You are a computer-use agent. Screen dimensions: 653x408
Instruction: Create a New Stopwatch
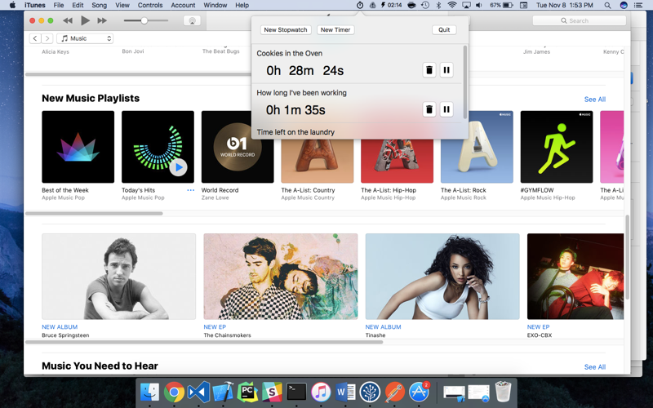286,30
